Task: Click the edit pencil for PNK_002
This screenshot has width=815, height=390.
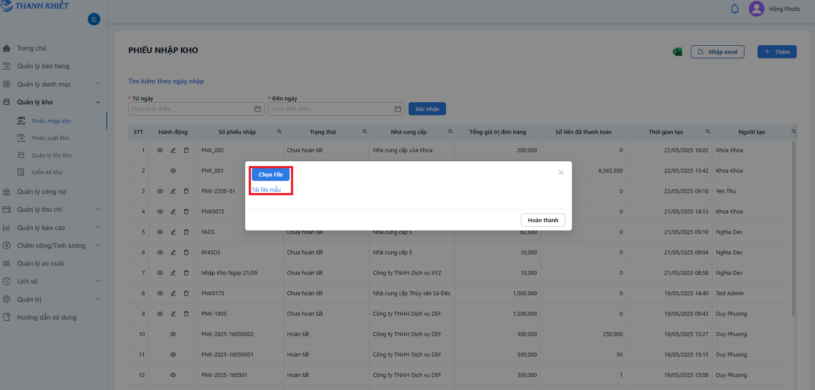Action: click(173, 150)
